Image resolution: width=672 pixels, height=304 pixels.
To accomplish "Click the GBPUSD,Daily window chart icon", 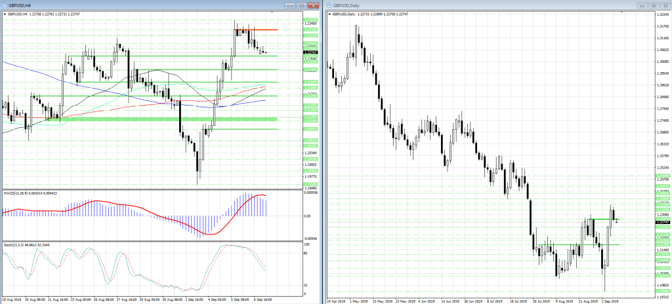I will point(329,5).
